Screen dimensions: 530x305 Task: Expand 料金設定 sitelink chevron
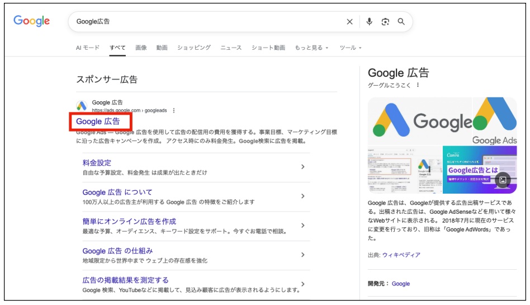click(x=302, y=167)
